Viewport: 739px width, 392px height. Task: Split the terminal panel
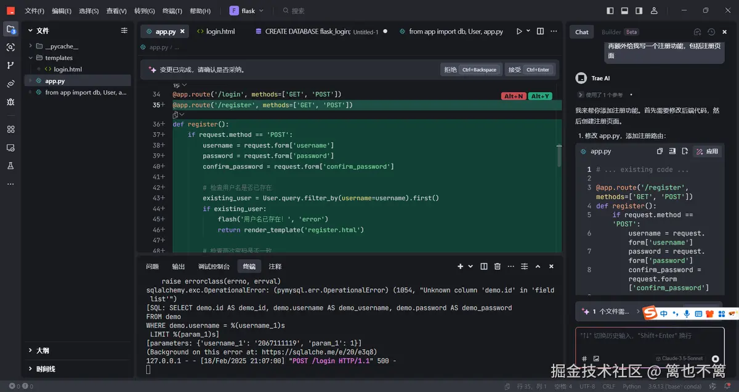pyautogui.click(x=483, y=266)
